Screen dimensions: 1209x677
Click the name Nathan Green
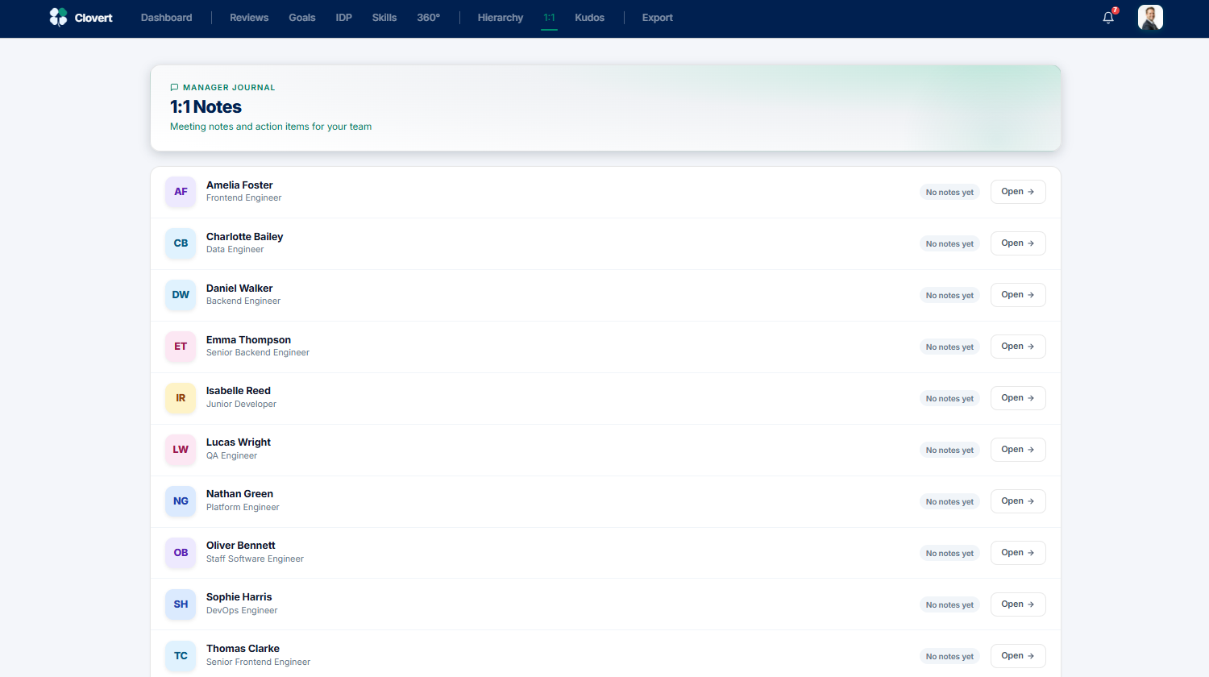(x=239, y=494)
